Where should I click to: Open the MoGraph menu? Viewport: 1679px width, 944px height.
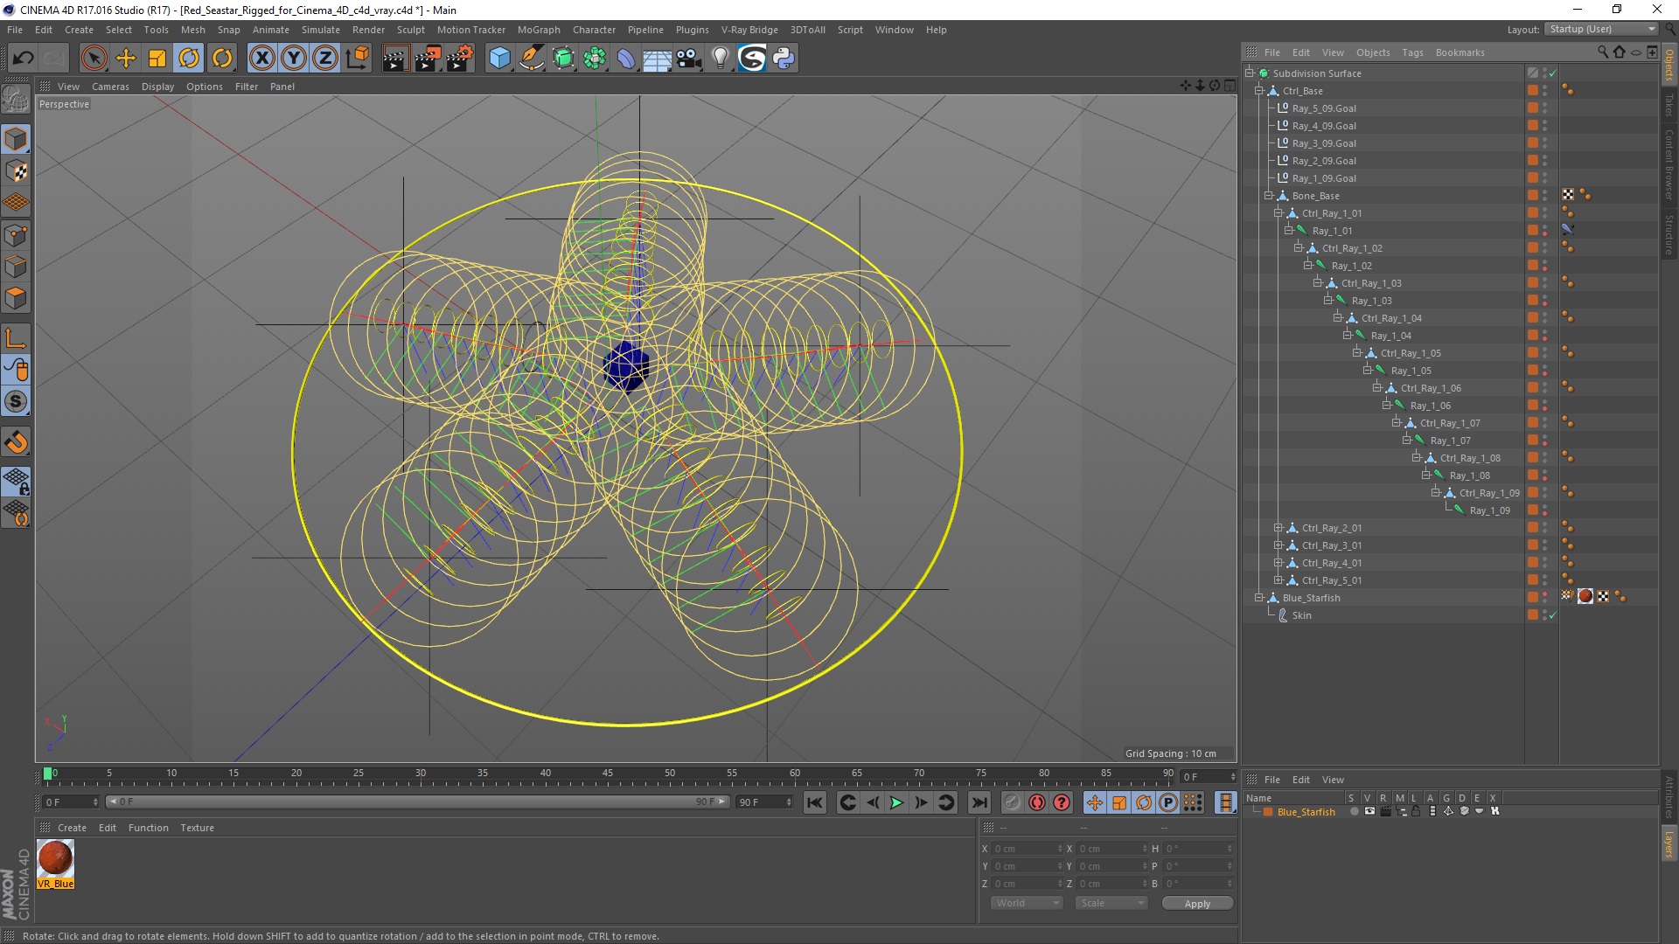click(x=539, y=30)
